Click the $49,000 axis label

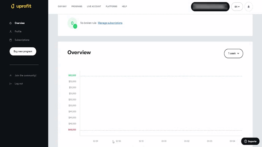73,117
